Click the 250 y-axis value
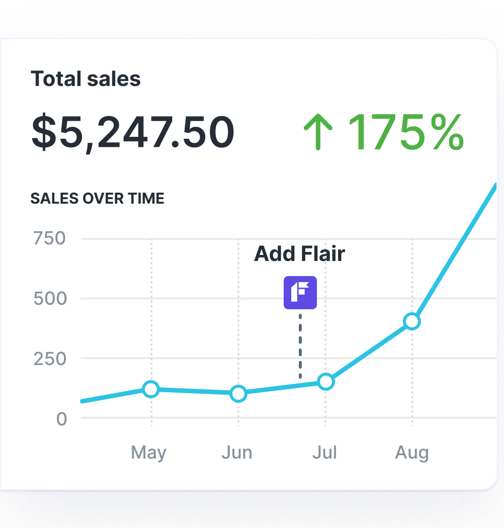The image size is (504, 528). 49,359
